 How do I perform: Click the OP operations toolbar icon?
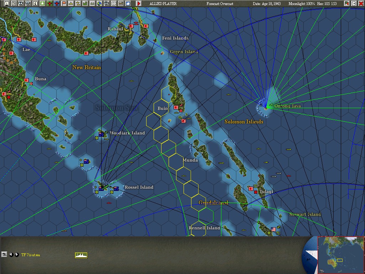click(x=114, y=3)
